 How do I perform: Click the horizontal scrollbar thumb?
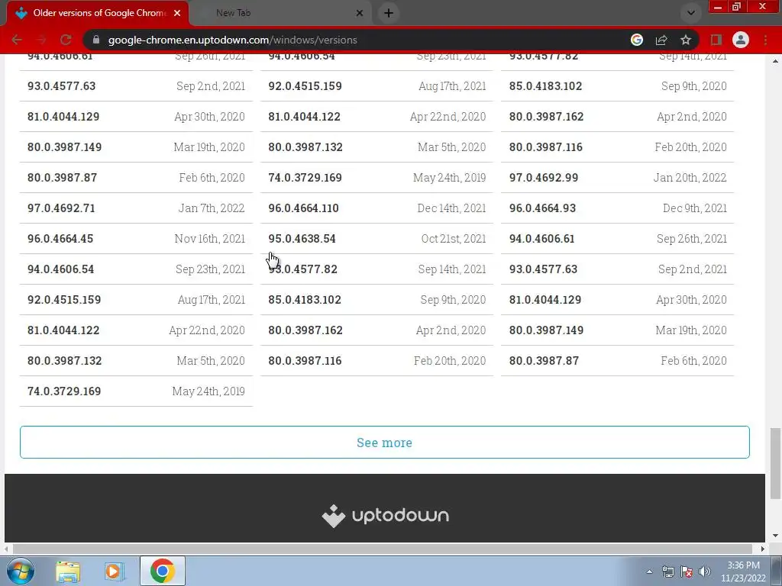click(x=383, y=549)
